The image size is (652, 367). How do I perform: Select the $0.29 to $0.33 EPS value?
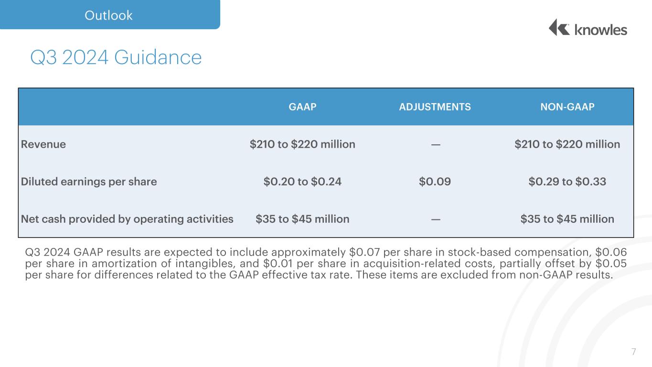pos(567,182)
